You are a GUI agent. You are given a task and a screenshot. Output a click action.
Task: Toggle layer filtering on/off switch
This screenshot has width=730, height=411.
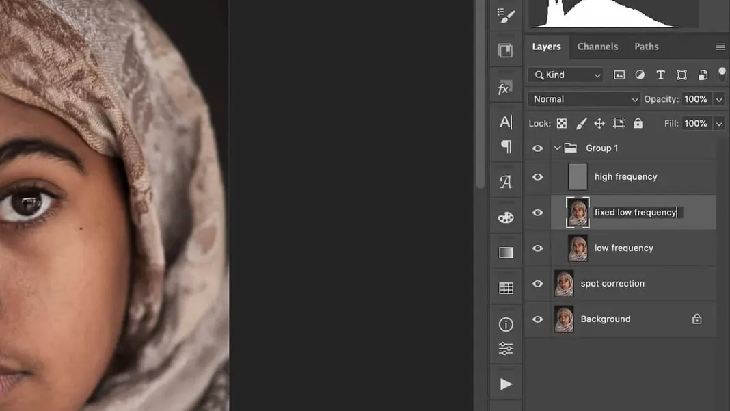[722, 75]
